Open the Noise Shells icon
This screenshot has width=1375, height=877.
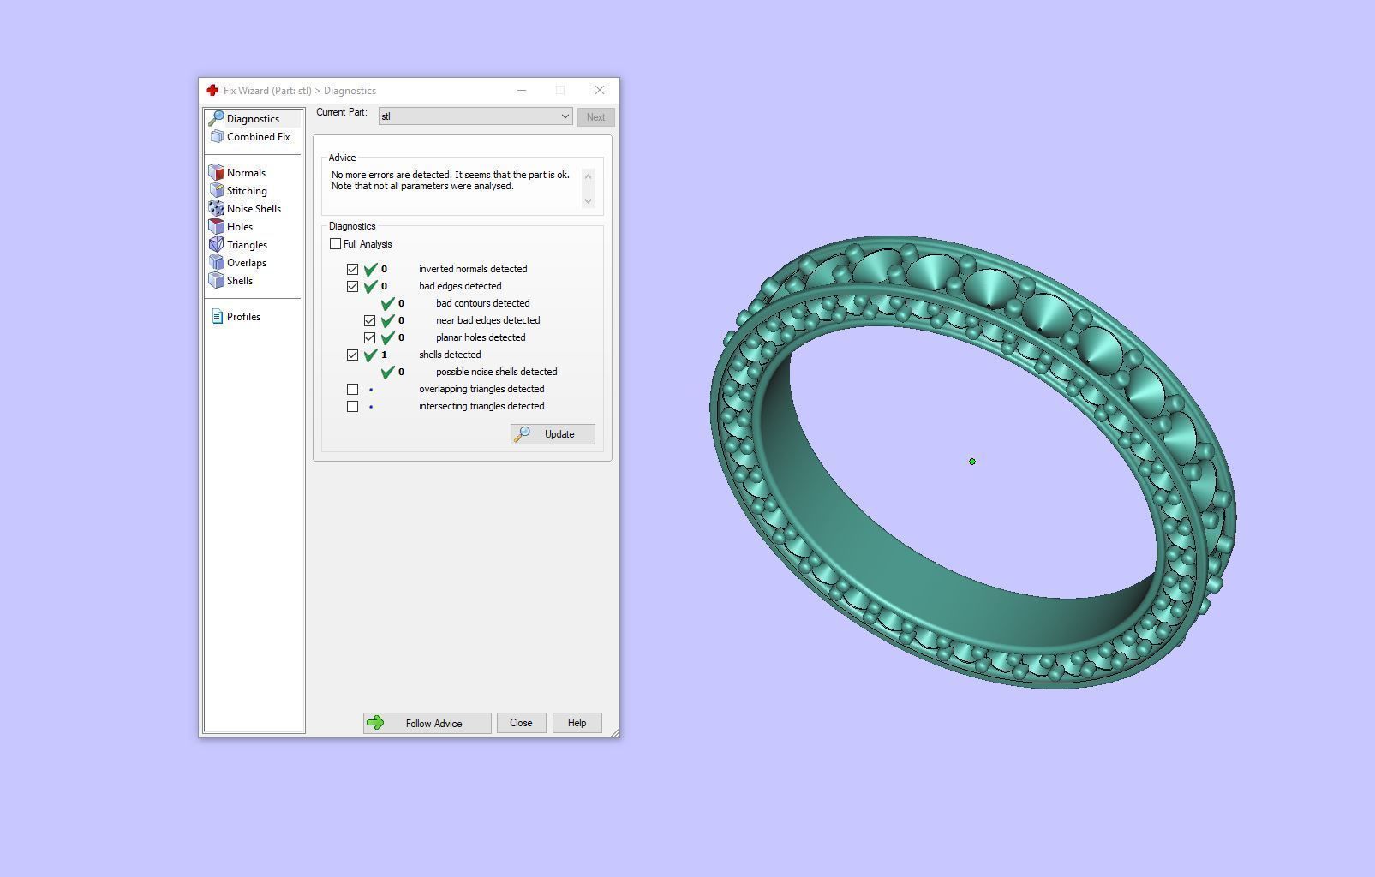tap(217, 209)
